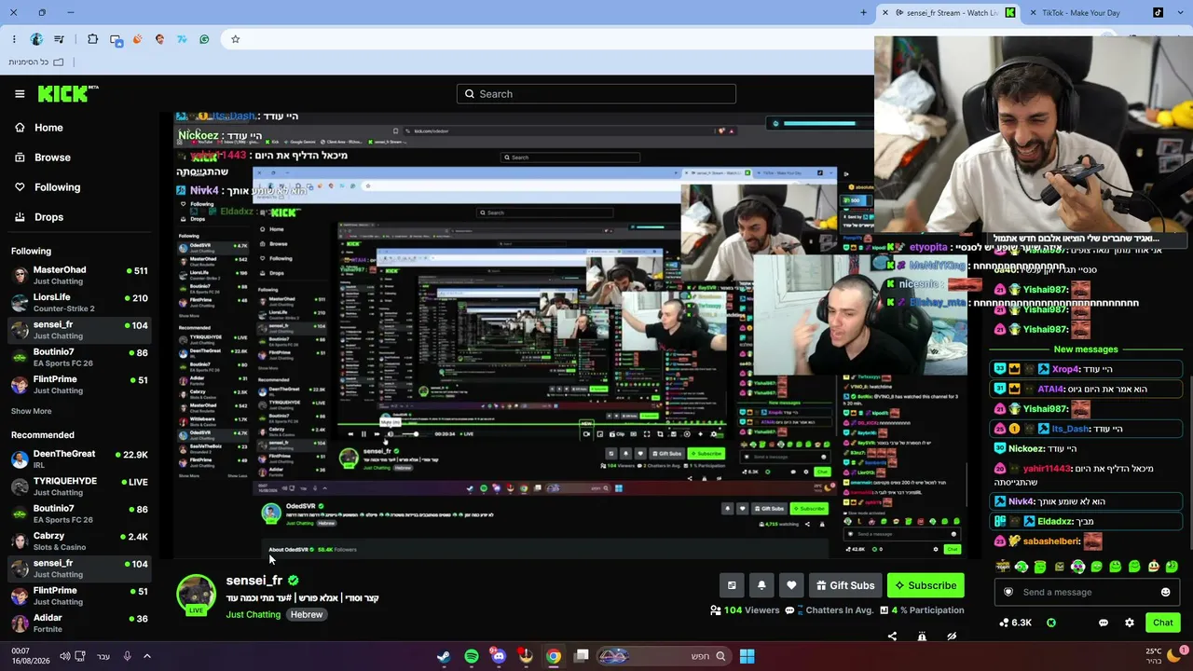Open Discord from the taskbar

point(499,656)
